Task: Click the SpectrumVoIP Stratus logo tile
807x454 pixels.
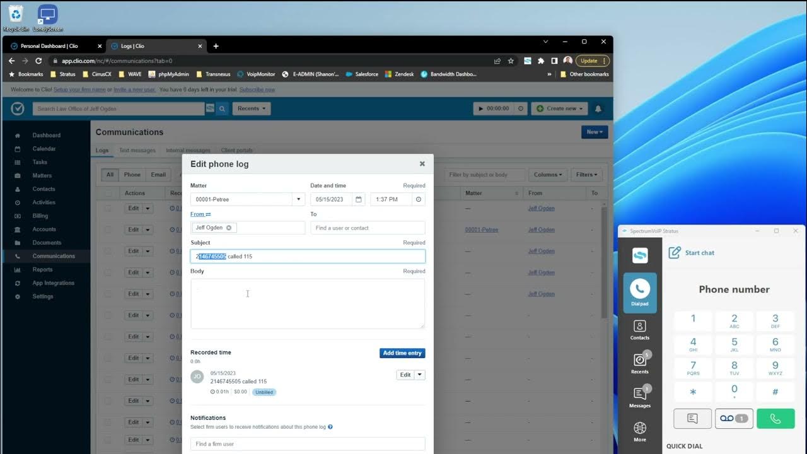Action: pos(639,255)
